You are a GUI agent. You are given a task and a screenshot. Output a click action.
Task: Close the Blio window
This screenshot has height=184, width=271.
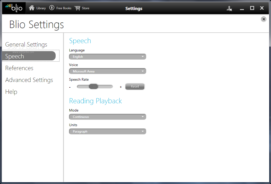pyautogui.click(x=262, y=8)
